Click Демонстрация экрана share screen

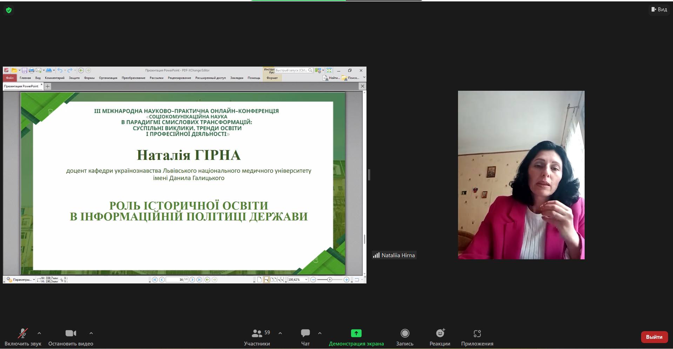356,337
